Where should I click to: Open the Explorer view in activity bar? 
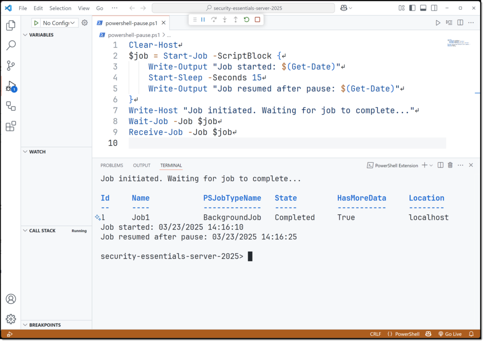click(x=11, y=26)
